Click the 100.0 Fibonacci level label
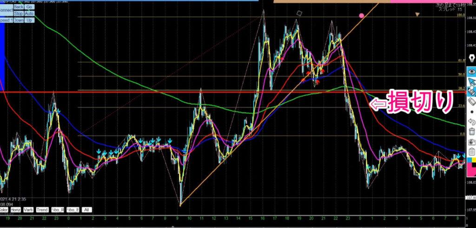Image resolution: width=476 pixels, height=228 pixels. (462, 15)
